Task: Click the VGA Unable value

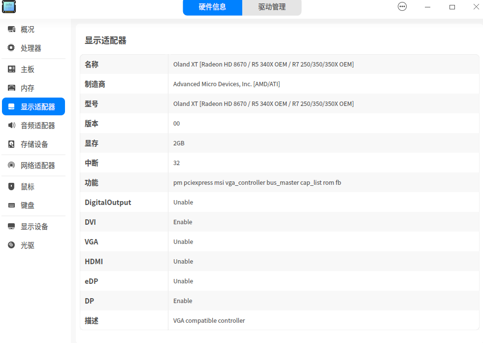Action: click(183, 242)
